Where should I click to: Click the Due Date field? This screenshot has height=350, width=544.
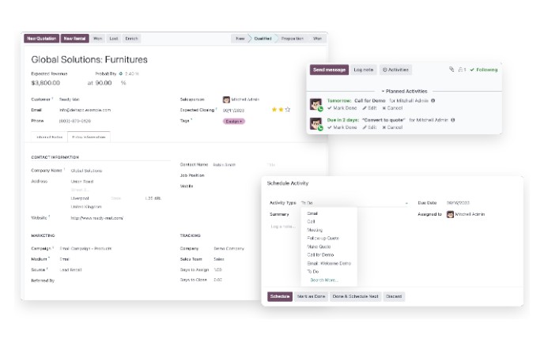click(x=459, y=203)
